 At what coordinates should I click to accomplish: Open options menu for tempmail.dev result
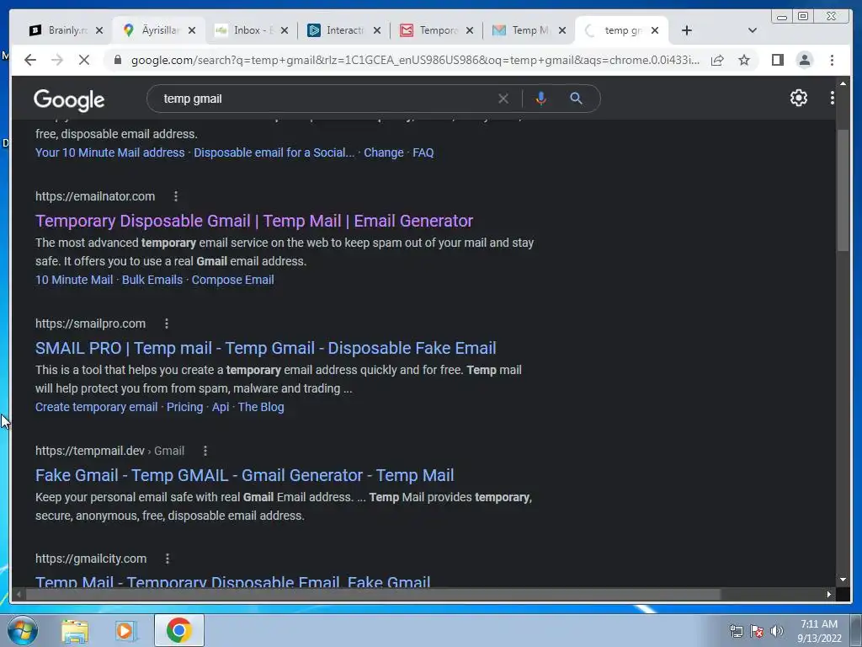(205, 452)
